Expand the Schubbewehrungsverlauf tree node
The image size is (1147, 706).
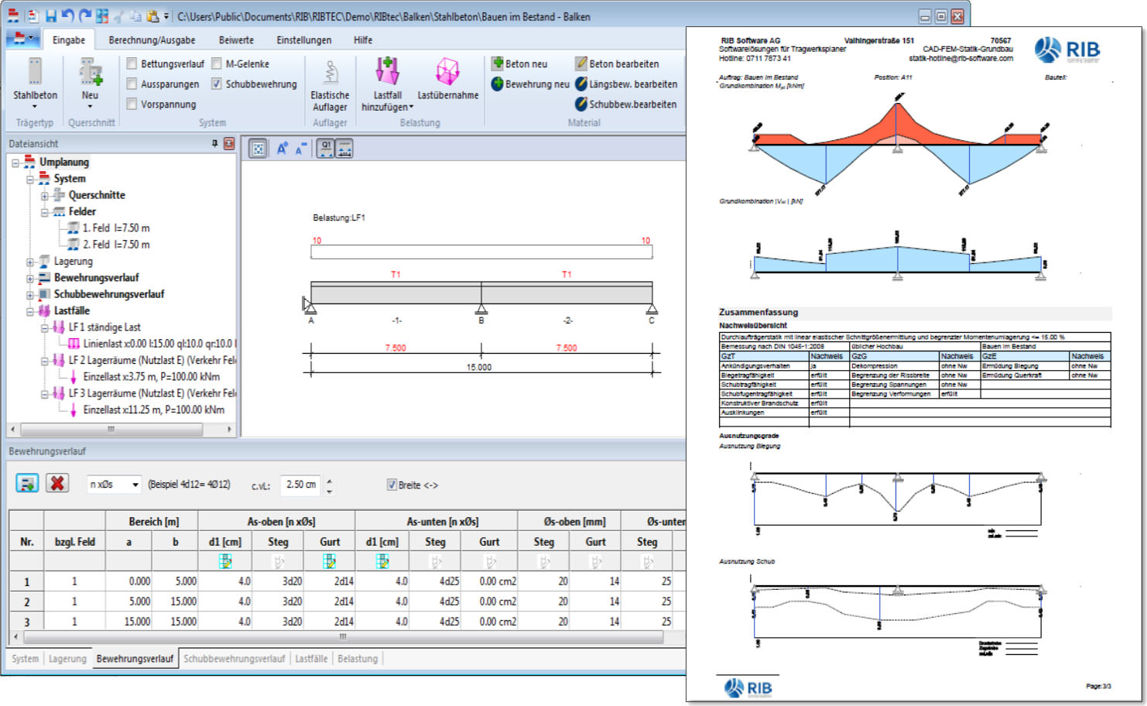tap(30, 295)
